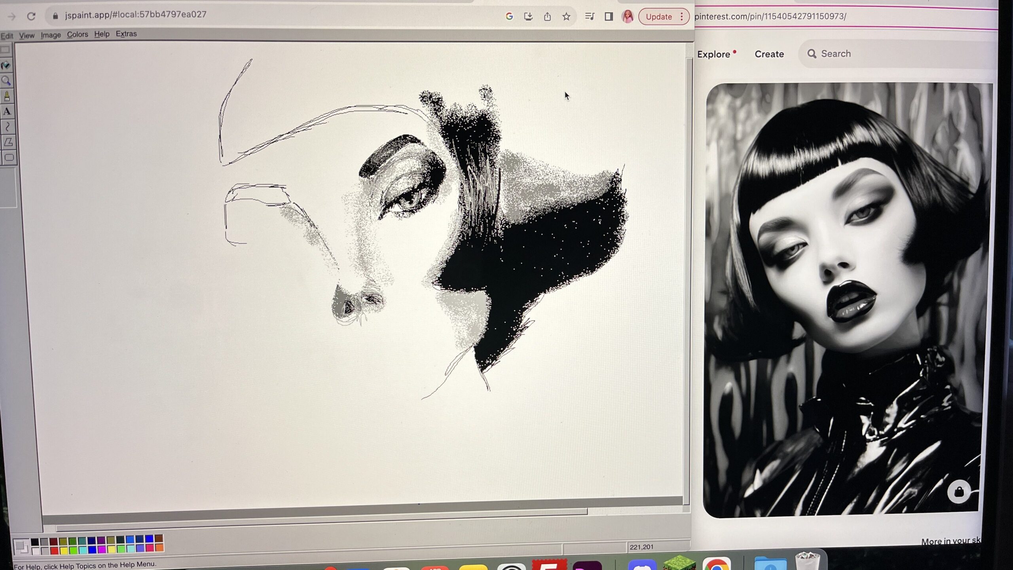
Task: Select the Curve tool
Action: pyautogui.click(x=7, y=127)
